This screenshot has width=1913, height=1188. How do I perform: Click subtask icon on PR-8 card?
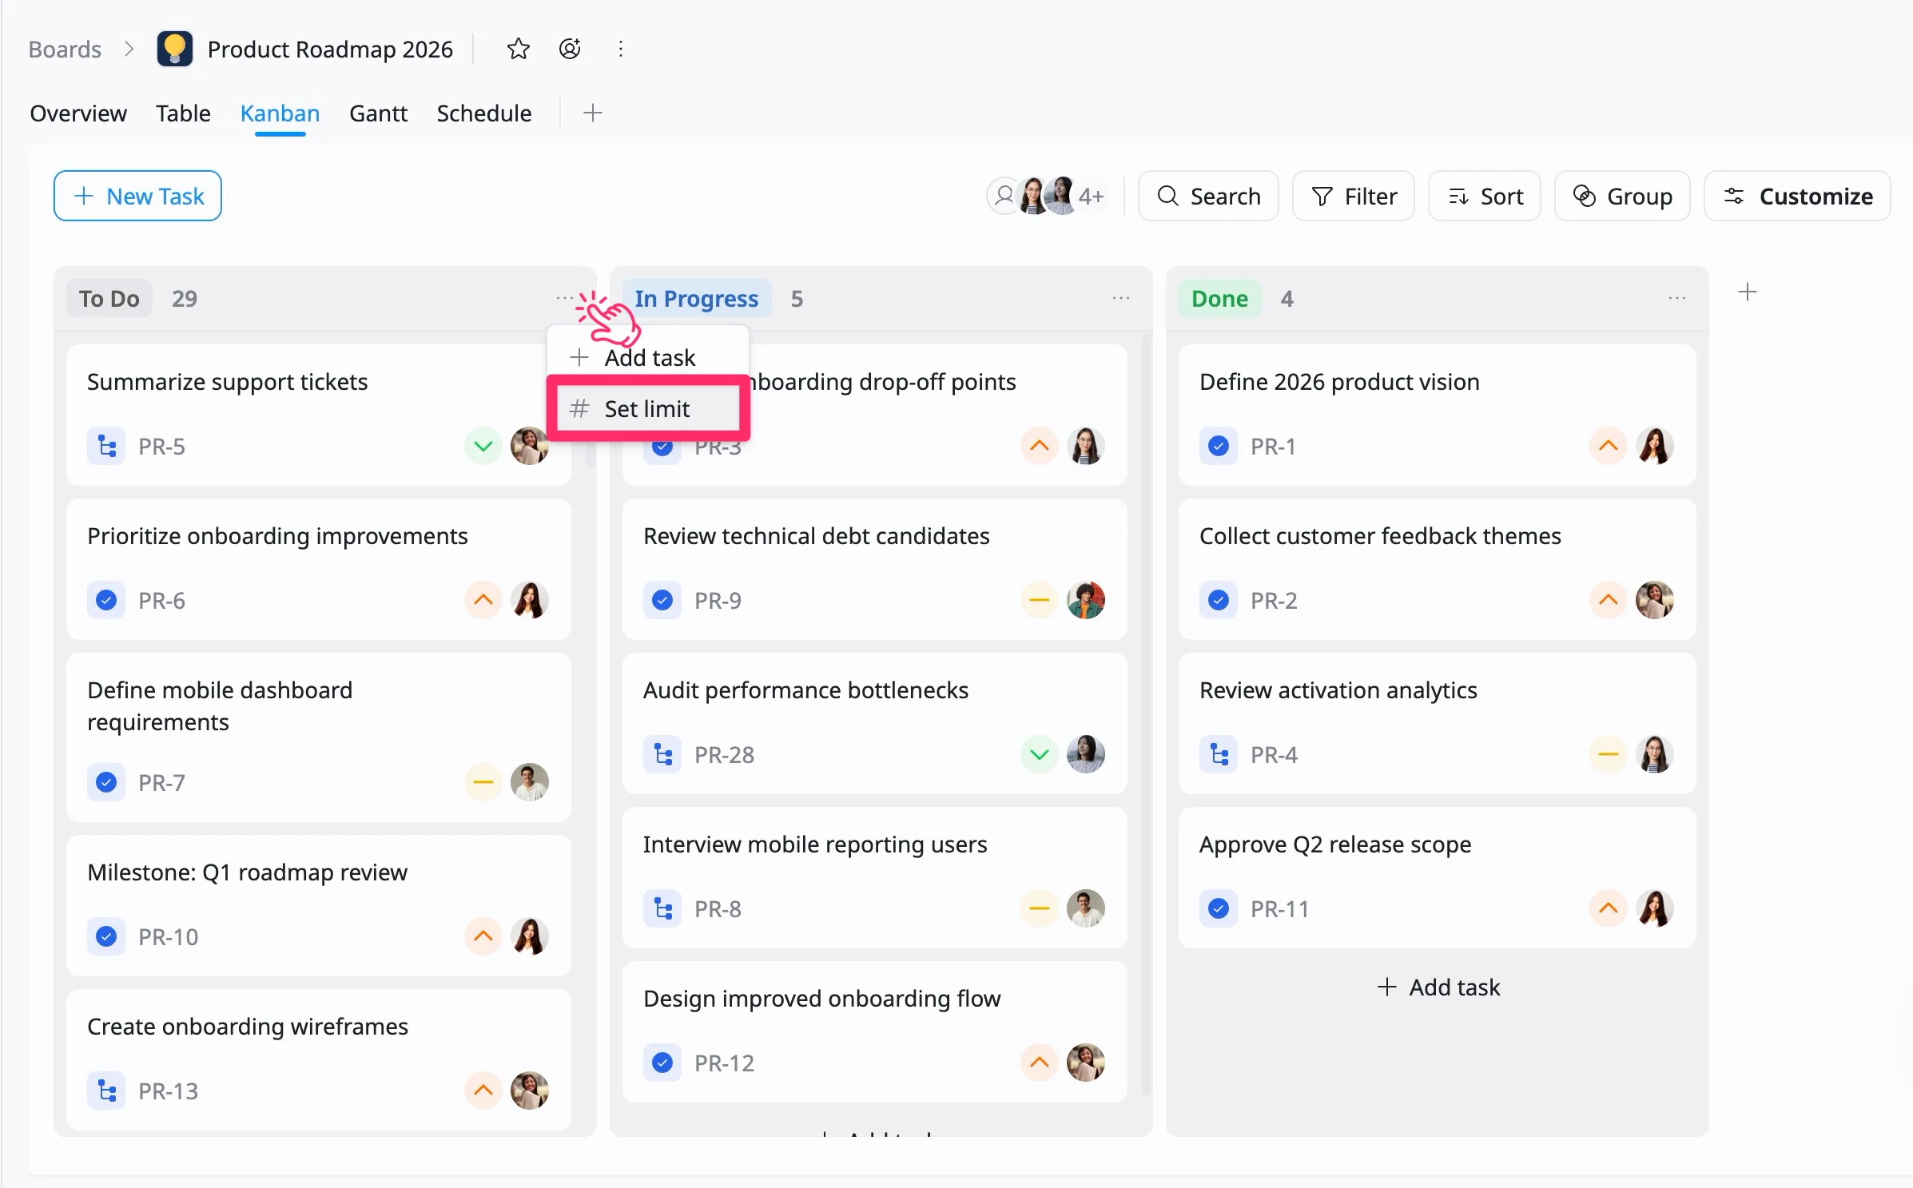(662, 908)
